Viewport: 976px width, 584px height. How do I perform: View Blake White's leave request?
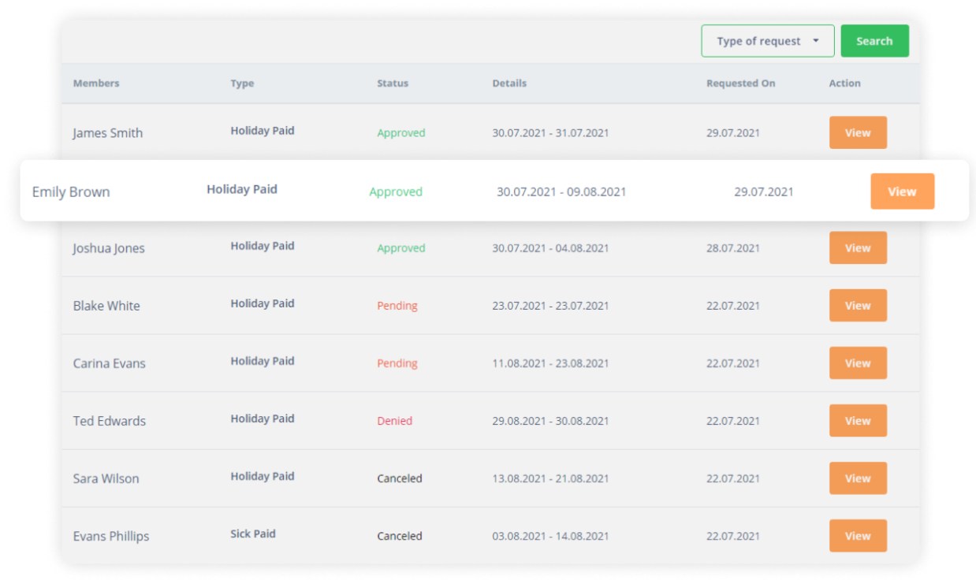pyautogui.click(x=858, y=305)
